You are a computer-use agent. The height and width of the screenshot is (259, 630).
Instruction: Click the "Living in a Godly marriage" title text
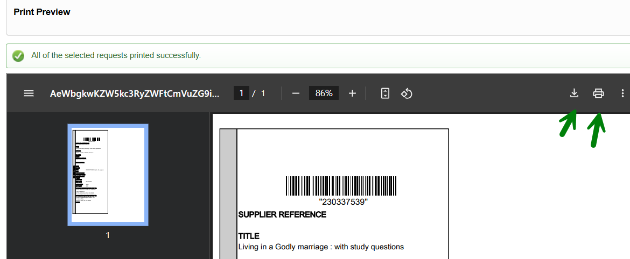pyautogui.click(x=321, y=247)
